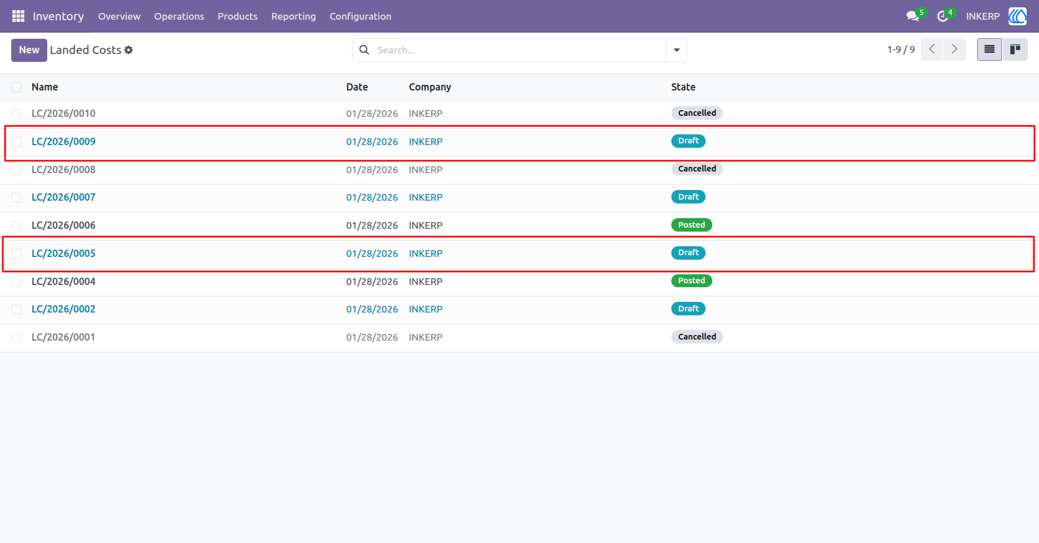The image size is (1039, 543).
Task: Go to previous page arrow
Action: pos(932,49)
